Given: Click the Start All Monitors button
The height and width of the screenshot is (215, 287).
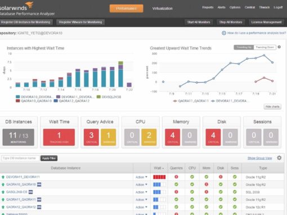Looking at the screenshot, I should pyautogui.click(x=199, y=22).
